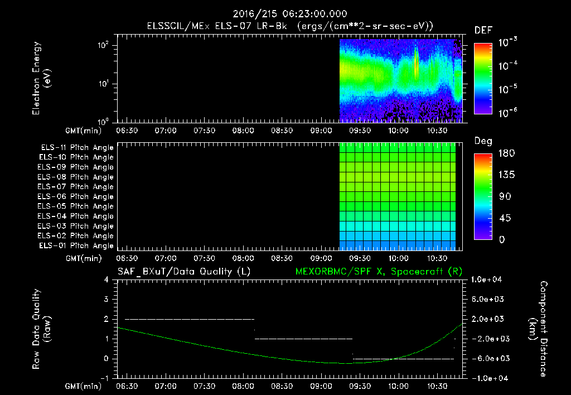Click the 1.0e+04 right axis label
Viewport: 571px width, 395px height.
486,280
